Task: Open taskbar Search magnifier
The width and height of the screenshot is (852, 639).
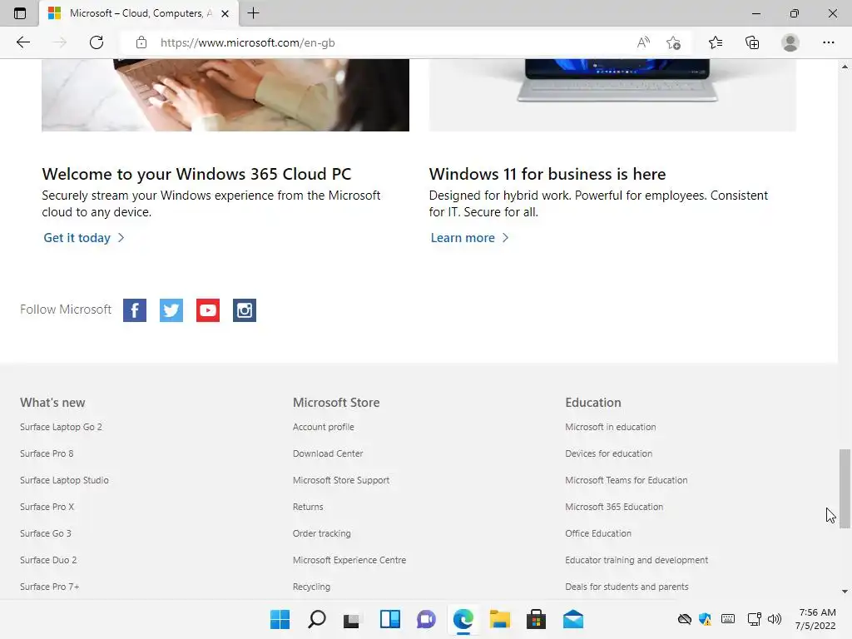Action: click(317, 619)
